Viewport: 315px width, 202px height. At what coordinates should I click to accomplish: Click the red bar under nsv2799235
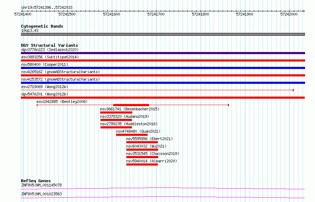point(116,127)
